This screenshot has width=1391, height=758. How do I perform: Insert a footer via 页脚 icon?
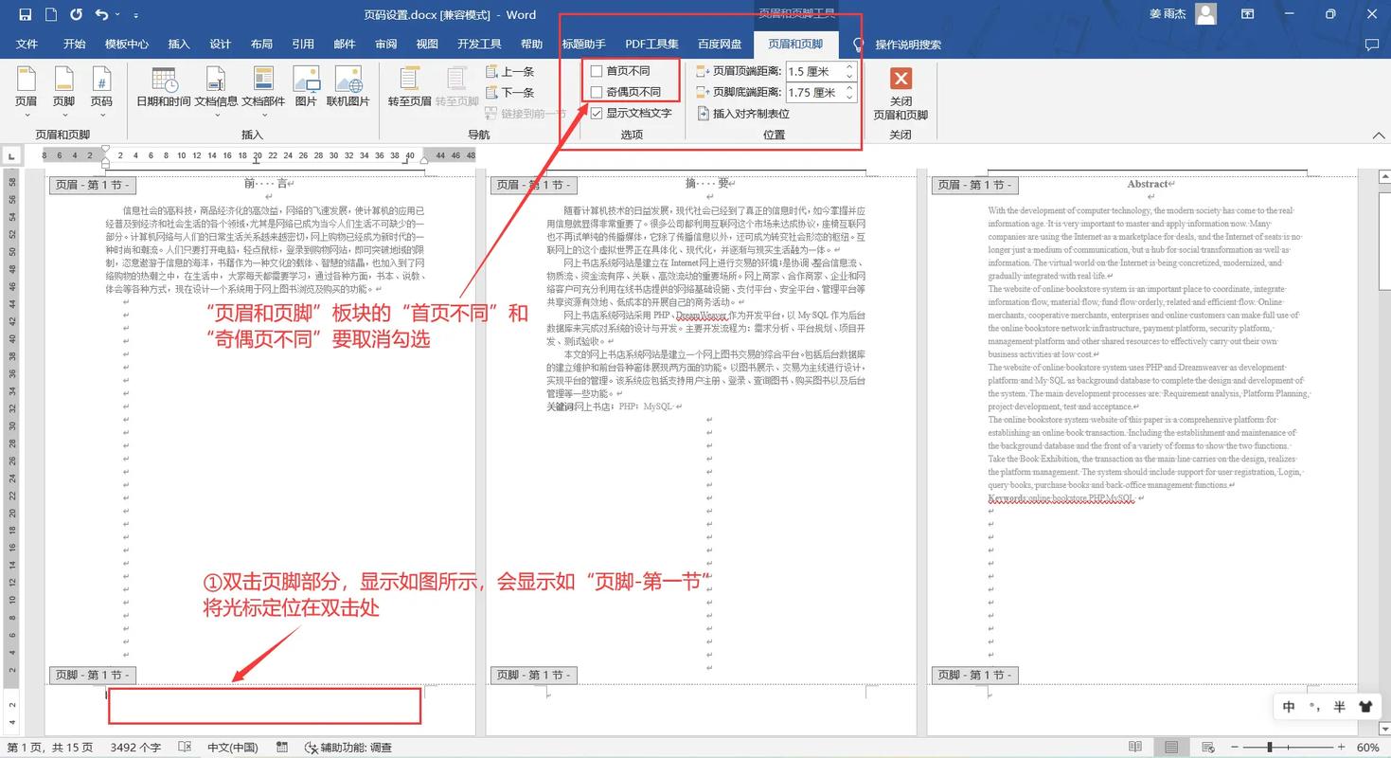(63, 90)
